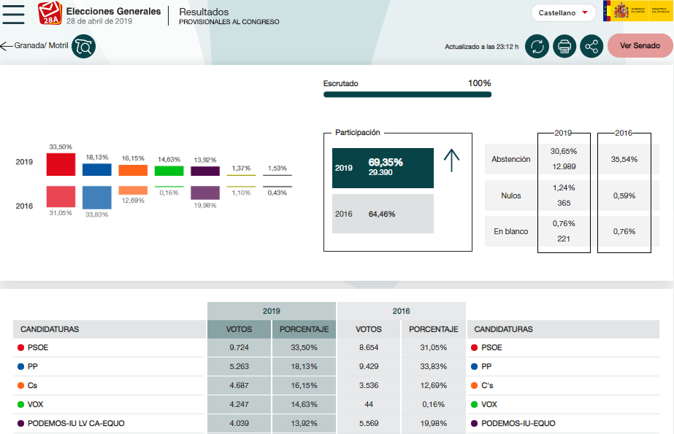Select the PORCENTAJE column header for 2016

tap(433, 329)
